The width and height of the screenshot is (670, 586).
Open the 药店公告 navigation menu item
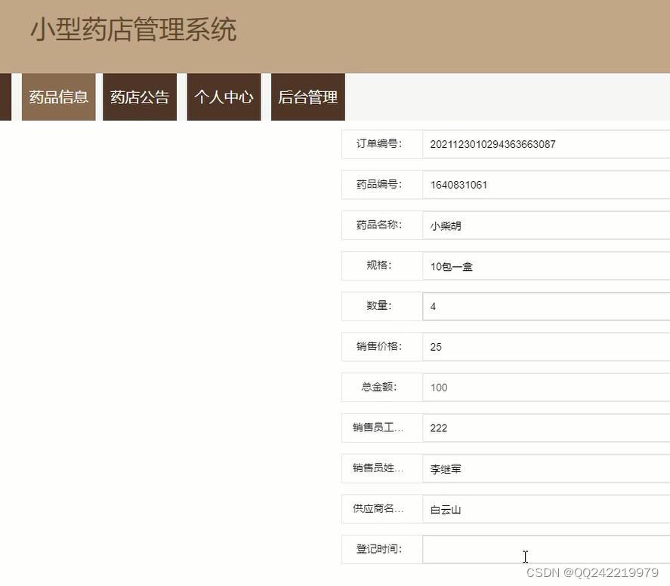coord(139,97)
